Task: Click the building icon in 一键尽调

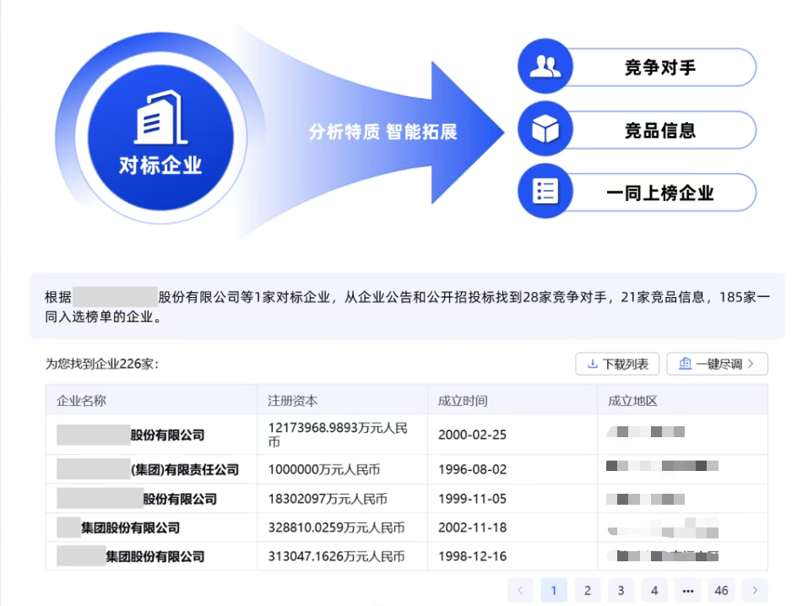Action: (685, 364)
